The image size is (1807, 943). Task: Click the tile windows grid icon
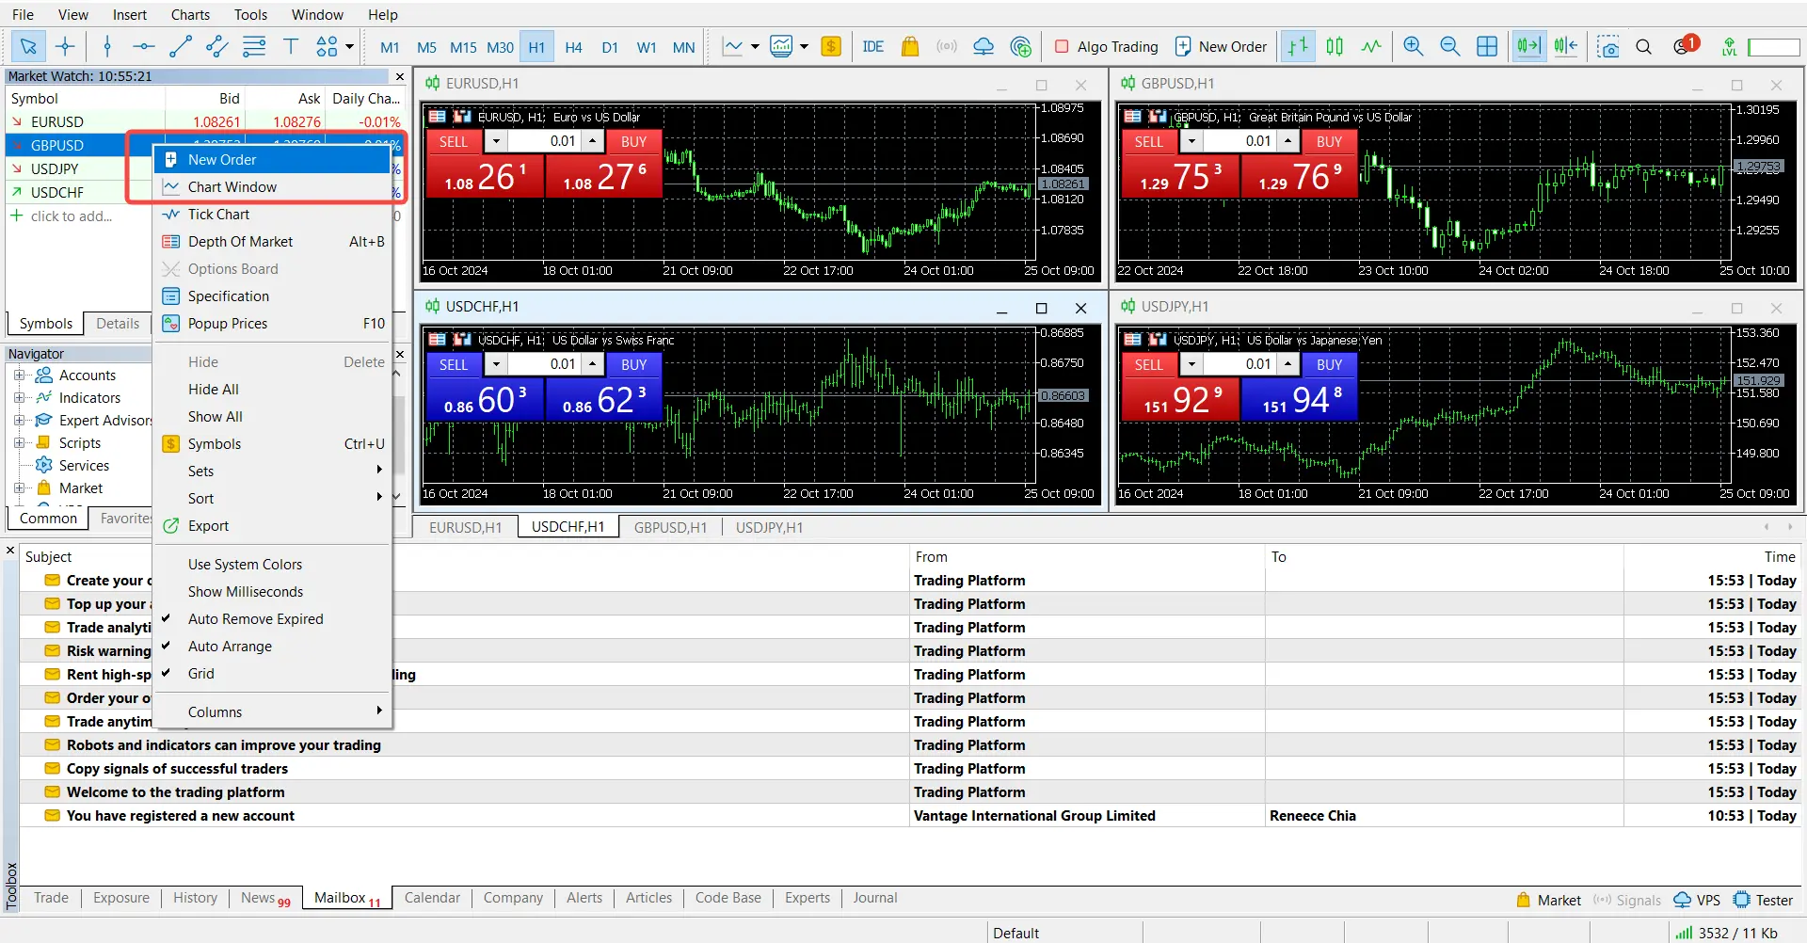tap(1487, 46)
